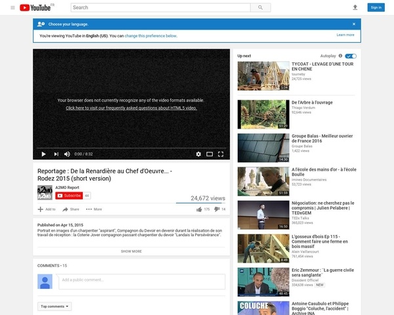
Task: Click the search magnifier button
Action: tap(261, 7)
